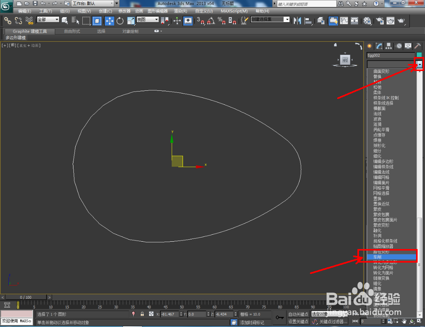Open the Material Editor icon
This screenshot has width=425, height=327.
click(x=367, y=21)
